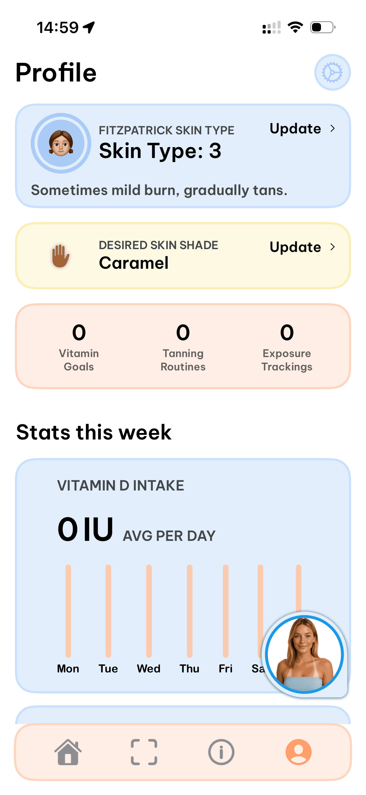Screen dimensions: 366x795
Task: Expand Fitzpatrick skin type update chevron
Action: [332, 128]
